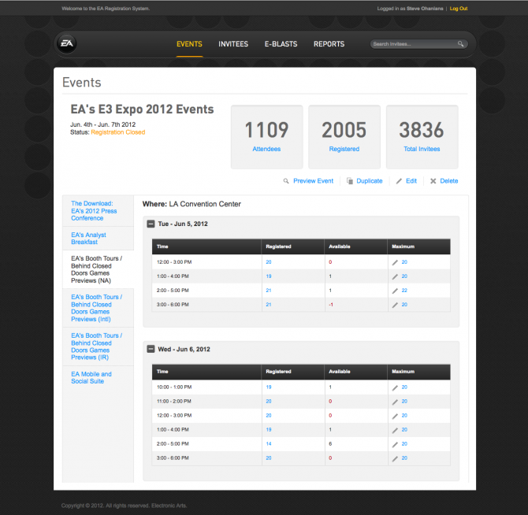Viewport: 528px width, 515px height.
Task: Edit maximum pencil for Tue 1:00 - 4:00 PM
Action: coord(395,276)
